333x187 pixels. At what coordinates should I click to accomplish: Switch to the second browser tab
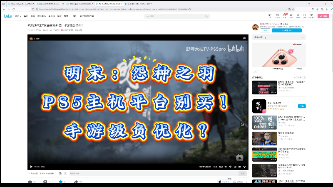50,4
